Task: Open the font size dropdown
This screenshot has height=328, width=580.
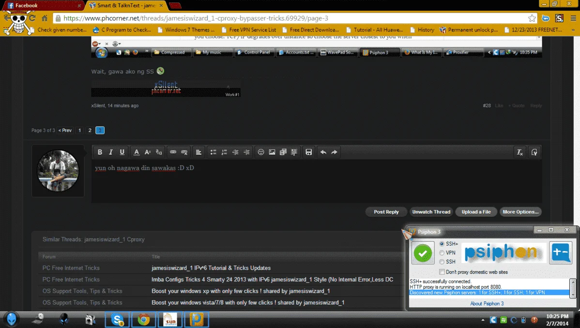Action: pyautogui.click(x=147, y=152)
